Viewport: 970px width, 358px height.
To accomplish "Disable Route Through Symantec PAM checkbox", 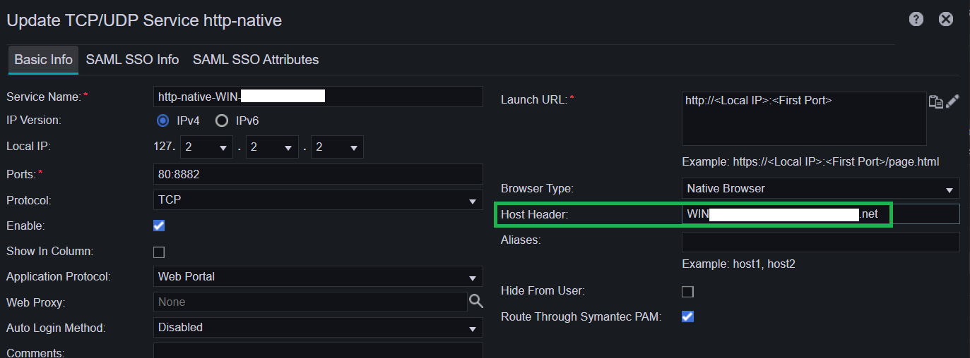I will [x=687, y=316].
